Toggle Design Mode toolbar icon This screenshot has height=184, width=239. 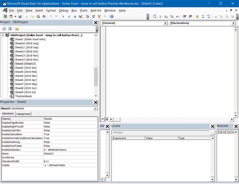pyautogui.click(x=81, y=17)
